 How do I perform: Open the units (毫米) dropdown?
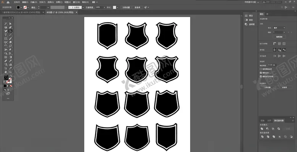click(x=279, y=28)
